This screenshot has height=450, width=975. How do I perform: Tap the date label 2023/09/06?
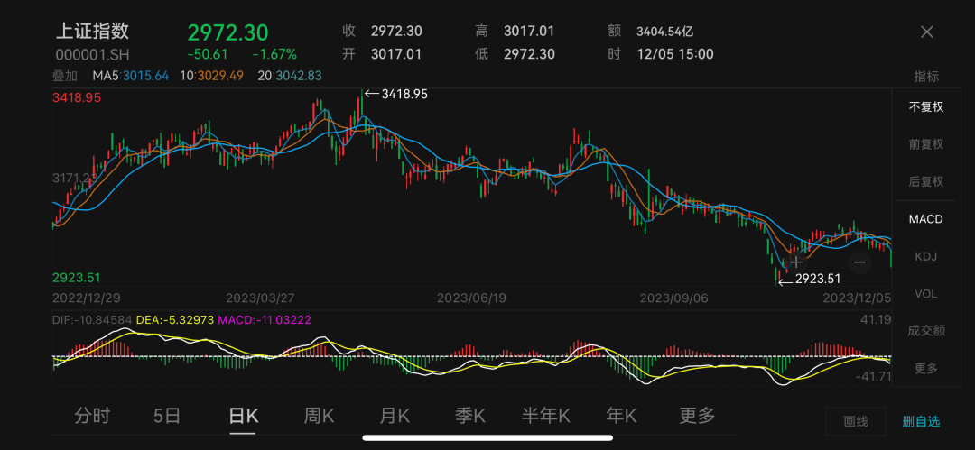674,298
